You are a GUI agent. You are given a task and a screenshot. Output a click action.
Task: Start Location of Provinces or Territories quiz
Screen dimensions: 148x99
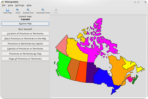(25, 34)
